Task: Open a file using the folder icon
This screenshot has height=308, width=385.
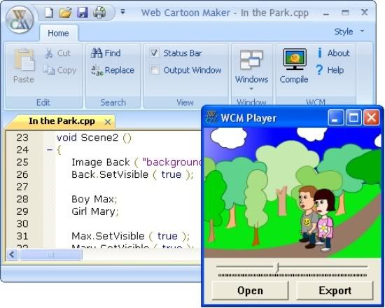Action: (x=65, y=13)
